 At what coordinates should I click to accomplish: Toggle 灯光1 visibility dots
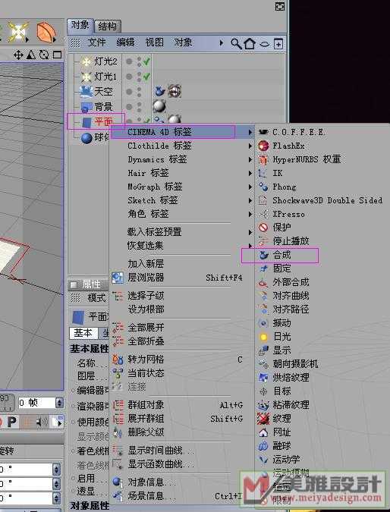coord(139,77)
